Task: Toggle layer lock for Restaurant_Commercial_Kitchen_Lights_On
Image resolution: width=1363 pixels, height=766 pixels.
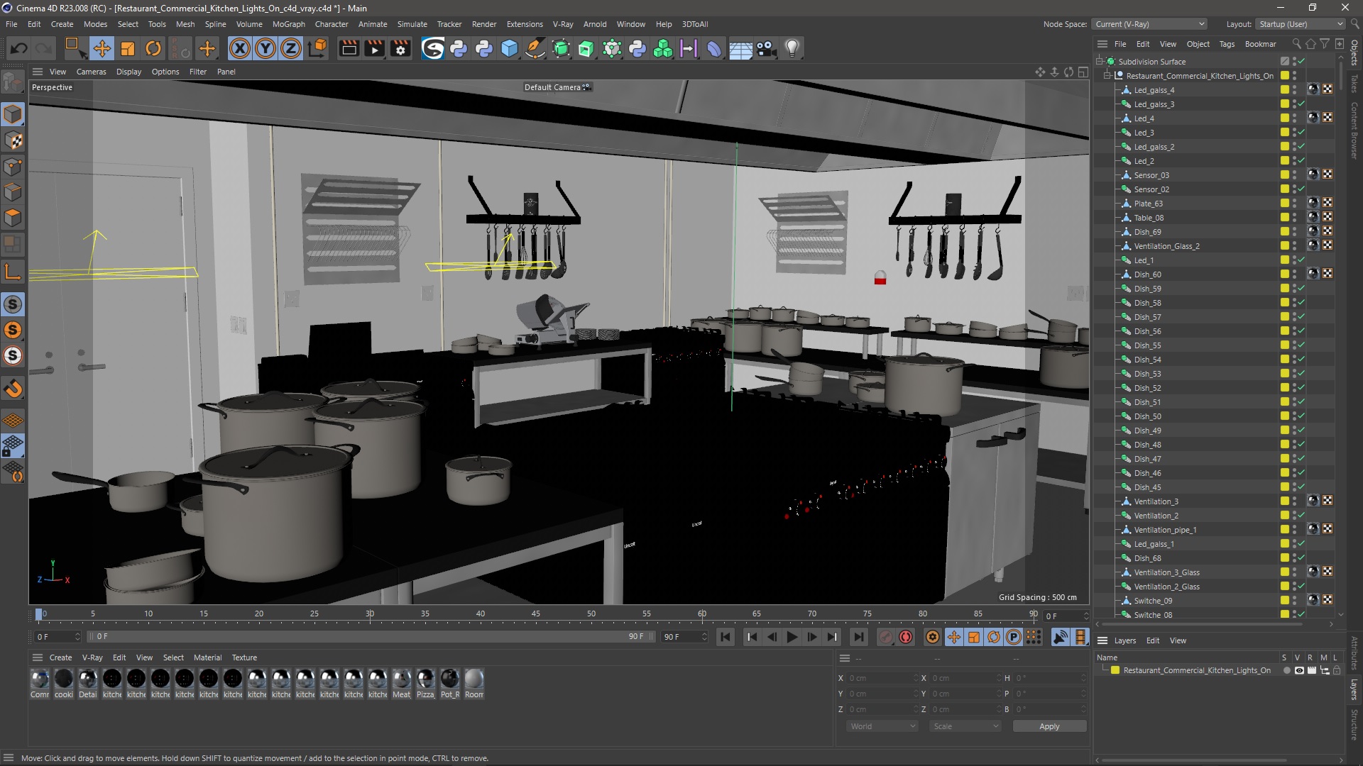Action: pos(1337,670)
